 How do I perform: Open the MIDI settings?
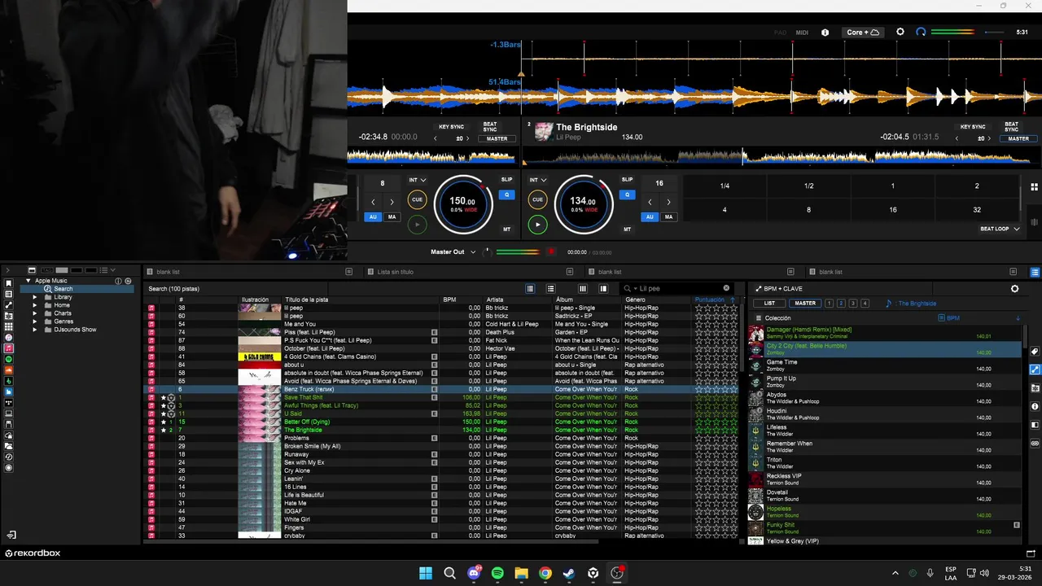pos(802,33)
